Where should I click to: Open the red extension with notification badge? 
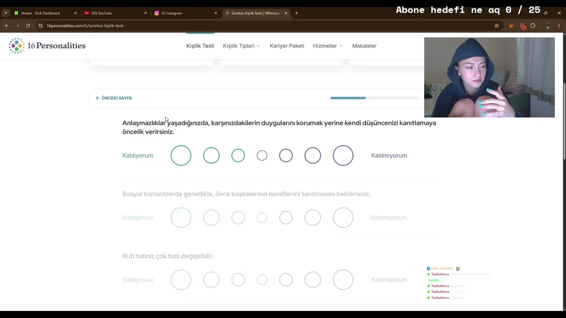[x=522, y=26]
